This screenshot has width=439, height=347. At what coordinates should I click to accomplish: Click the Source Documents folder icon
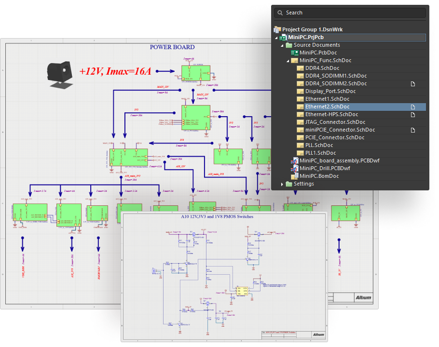click(288, 45)
